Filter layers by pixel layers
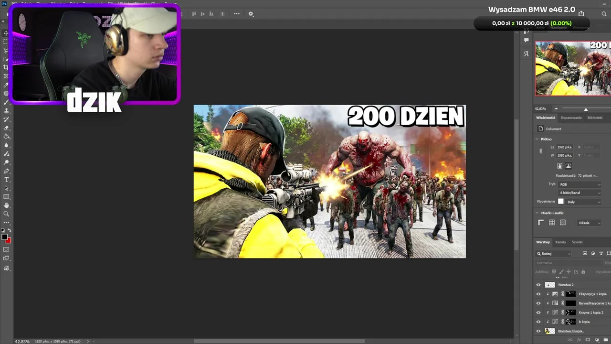This screenshot has width=611, height=344. 585,253
